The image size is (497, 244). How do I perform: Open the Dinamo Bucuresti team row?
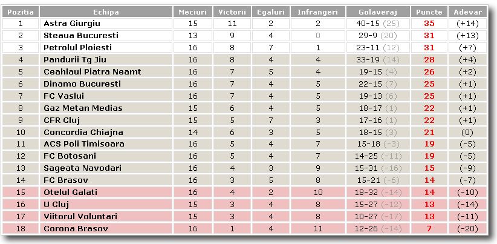pyautogui.click(x=244, y=84)
